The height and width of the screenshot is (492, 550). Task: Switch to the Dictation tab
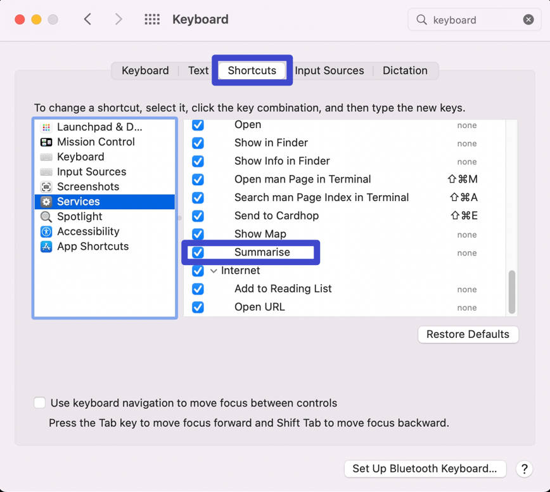coord(405,70)
